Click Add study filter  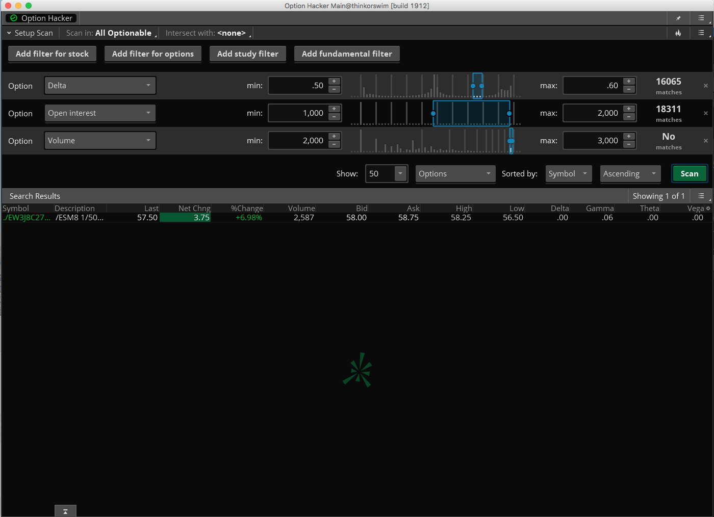[x=248, y=54]
